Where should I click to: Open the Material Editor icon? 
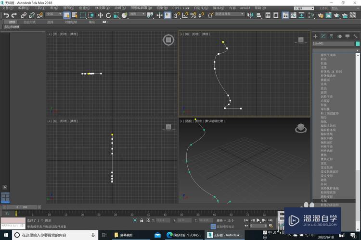pos(311,15)
